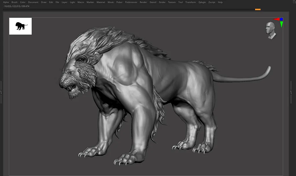The image size is (296, 176).
Task: Expand the right tray divider arrows
Action: coord(291,92)
